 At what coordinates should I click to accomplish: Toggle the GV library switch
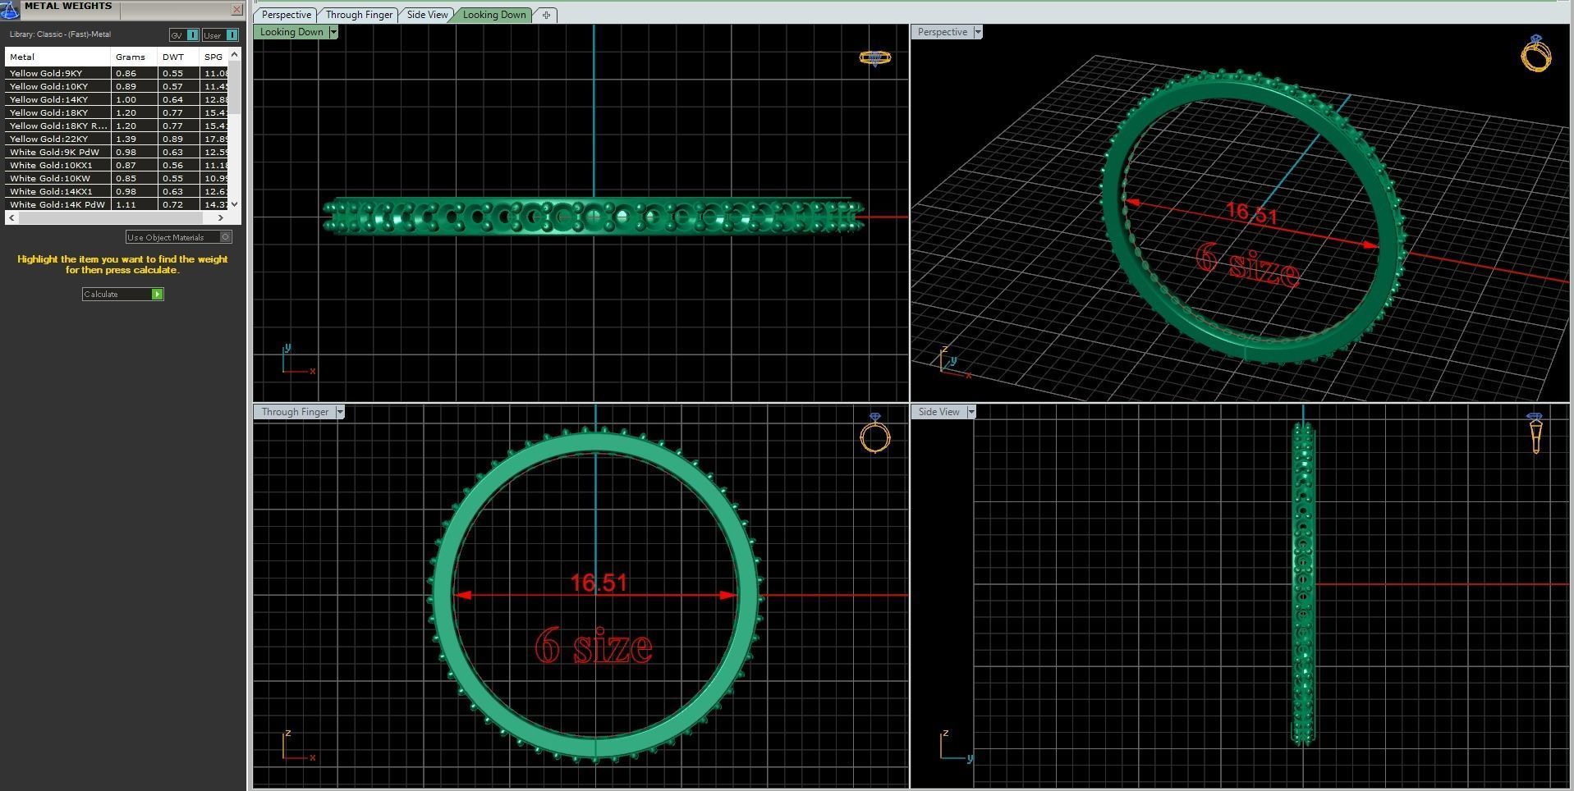(183, 35)
